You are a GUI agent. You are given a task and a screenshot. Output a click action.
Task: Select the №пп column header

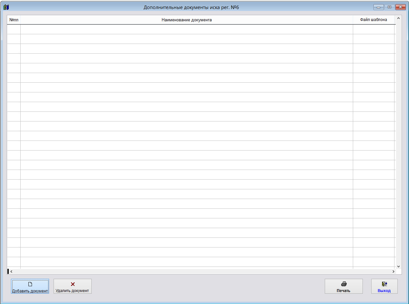coord(14,20)
